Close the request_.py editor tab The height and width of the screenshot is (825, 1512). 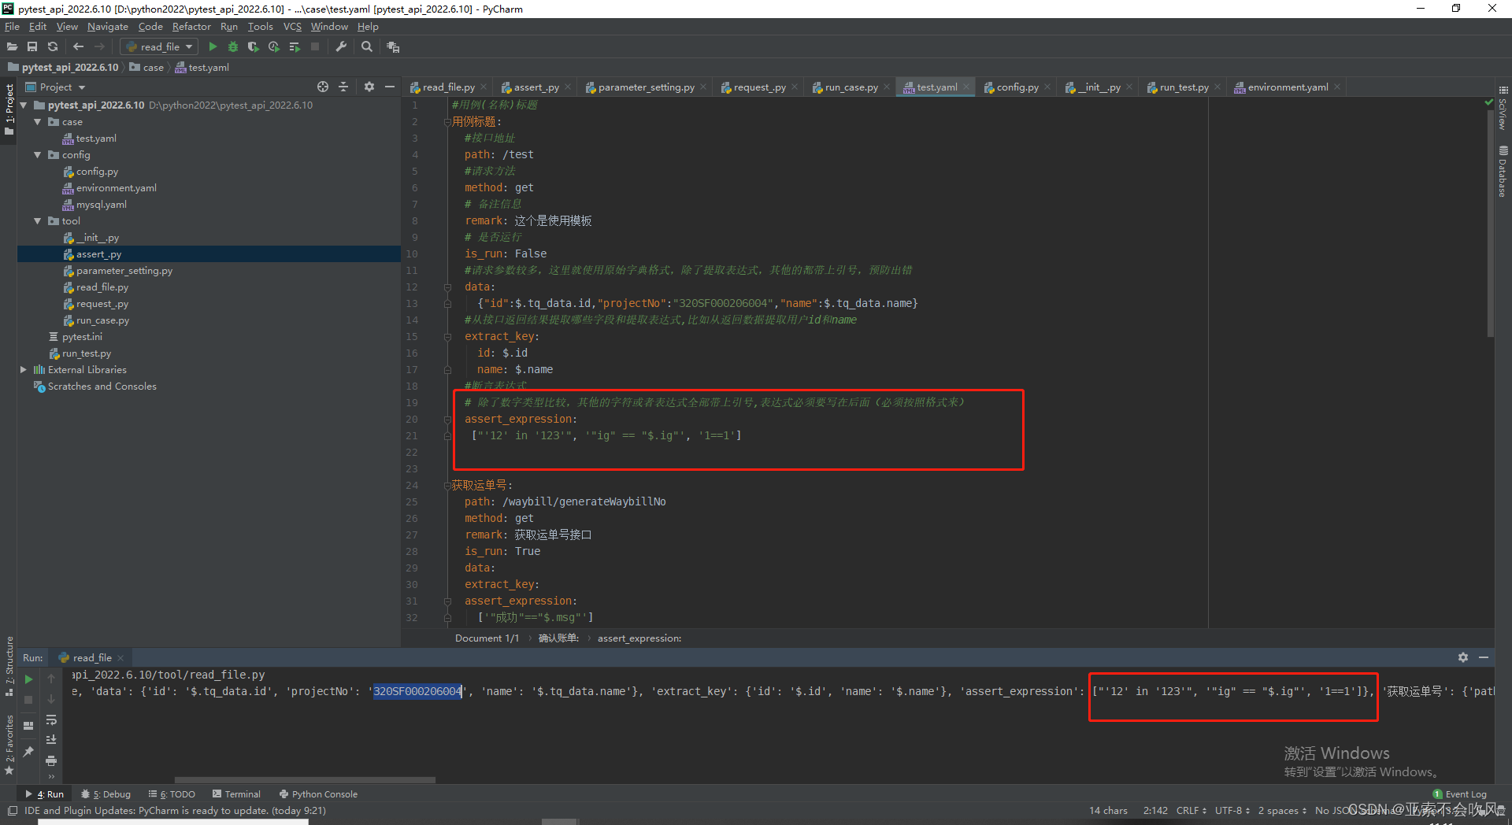[795, 87]
